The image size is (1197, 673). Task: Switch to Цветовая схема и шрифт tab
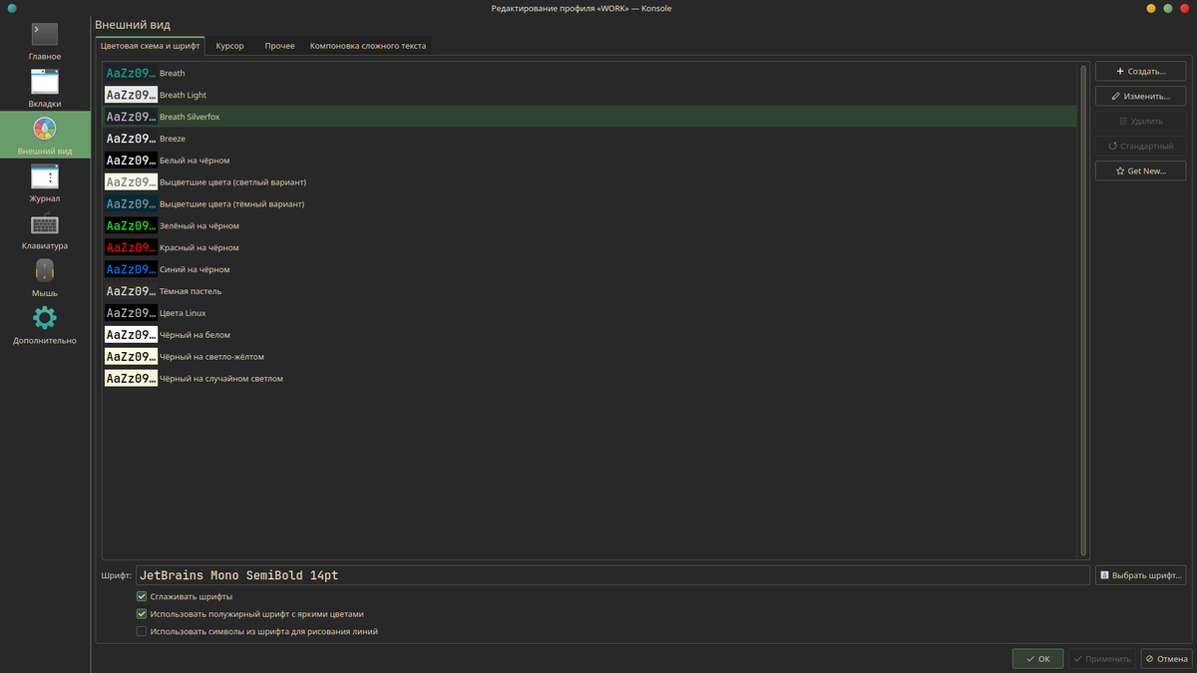coord(151,45)
